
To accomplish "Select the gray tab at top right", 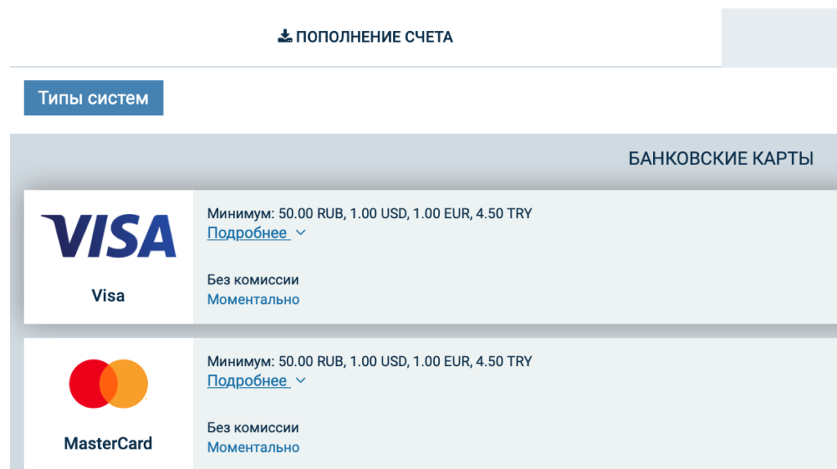I will point(778,37).
